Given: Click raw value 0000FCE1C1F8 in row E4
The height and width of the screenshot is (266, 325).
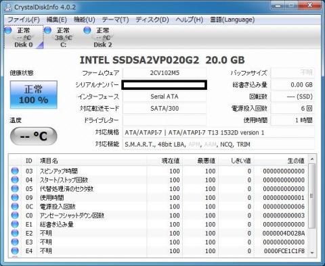Looking at the screenshot, I should (284, 251).
